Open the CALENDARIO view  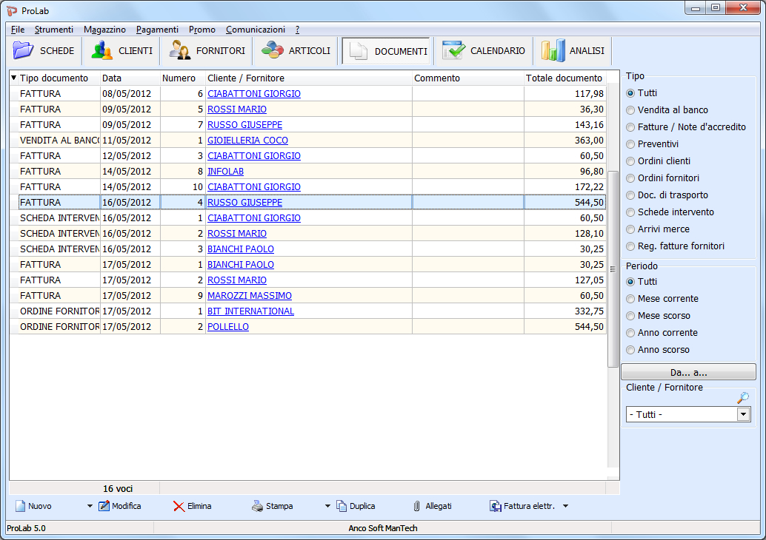[x=484, y=51]
